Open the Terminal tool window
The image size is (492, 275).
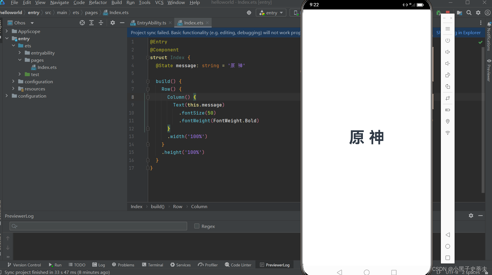pyautogui.click(x=153, y=265)
